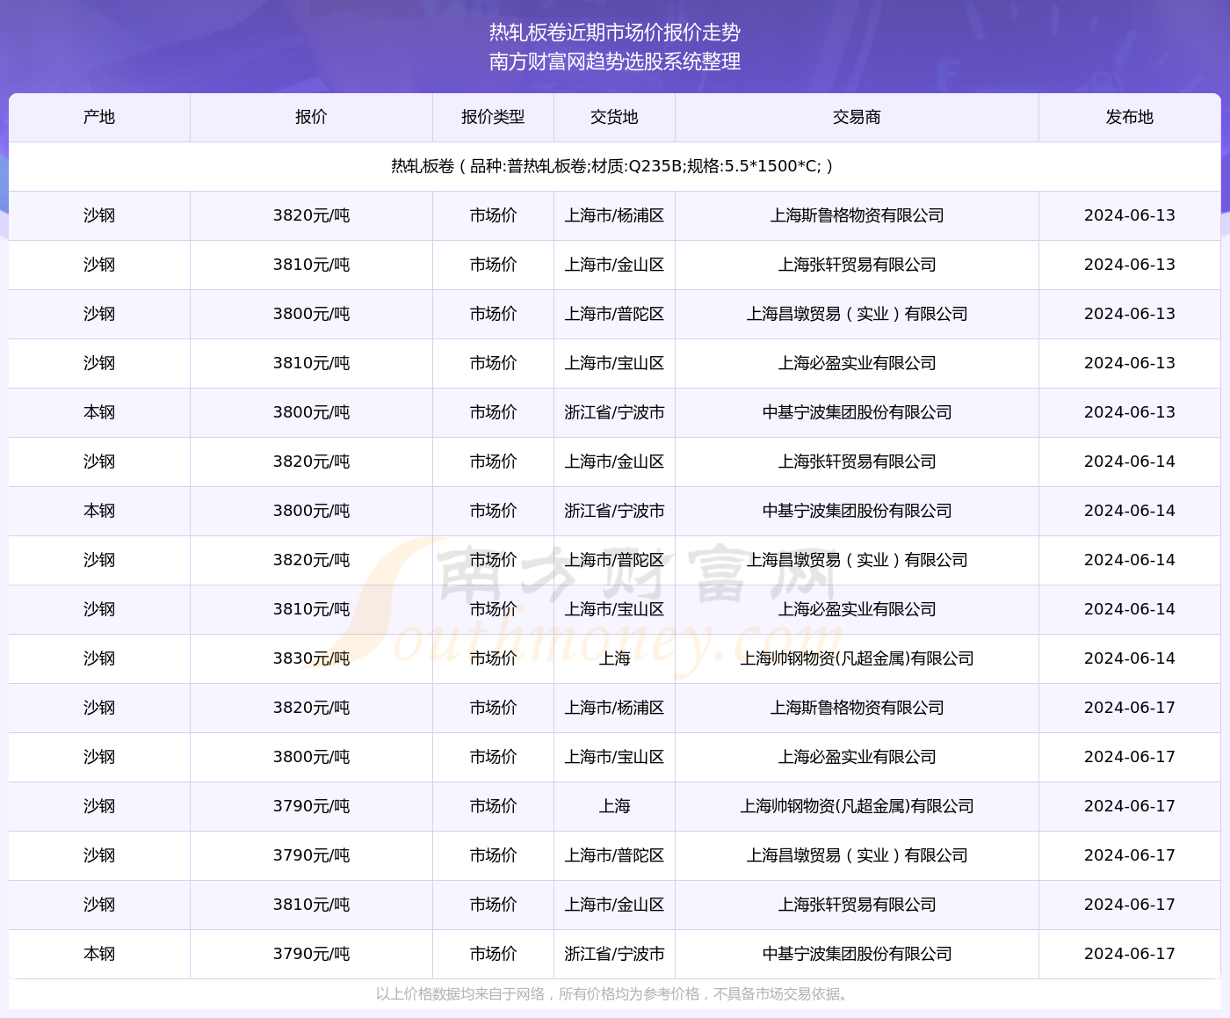This screenshot has height=1018, width=1230.
Task: Click the footer disclaimer about reference prices
Action: coord(612,994)
